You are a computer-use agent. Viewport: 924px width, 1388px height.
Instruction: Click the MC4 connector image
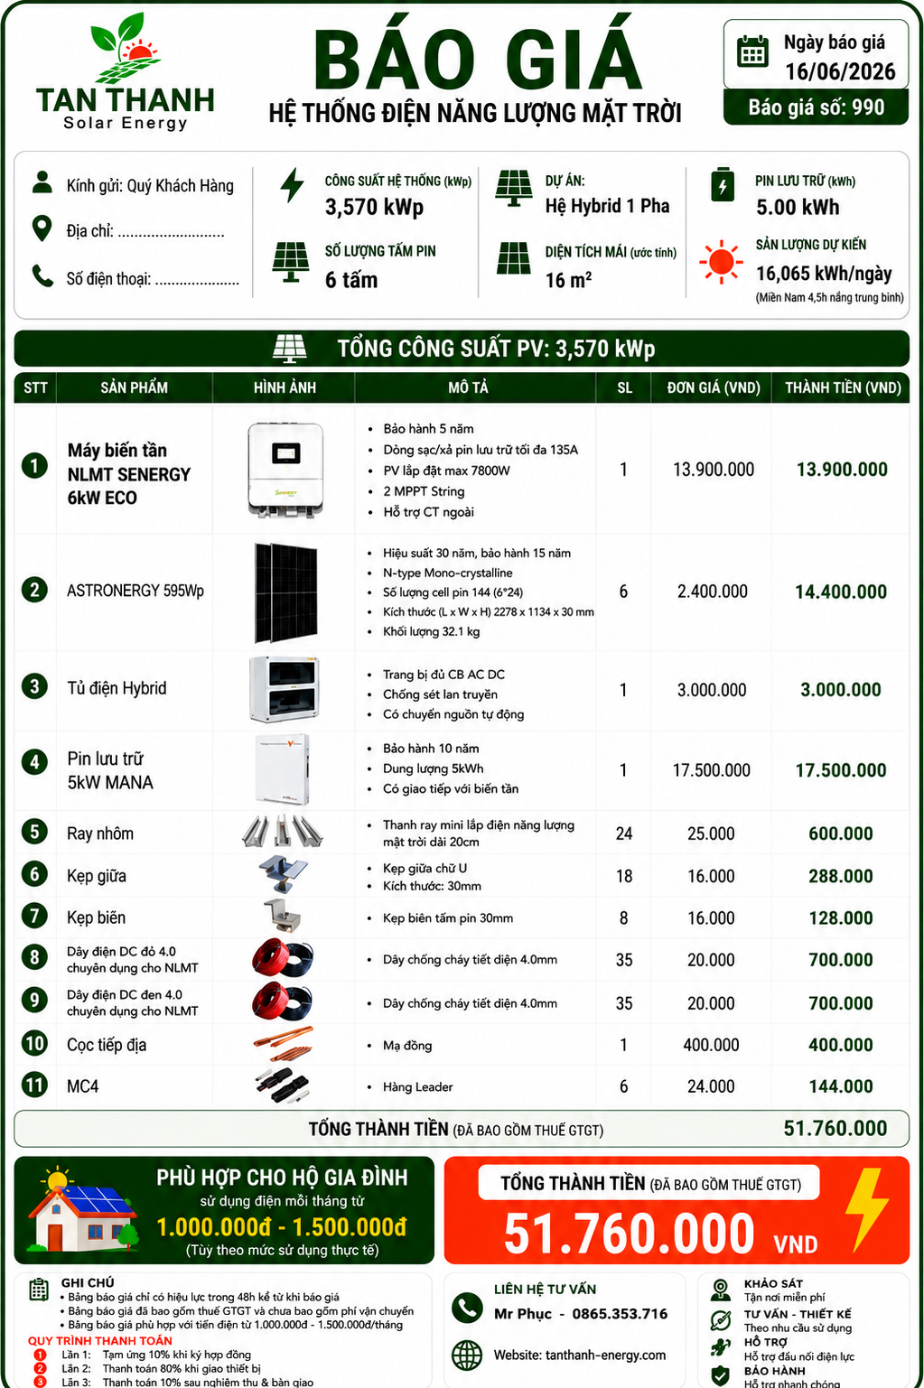(x=284, y=1085)
